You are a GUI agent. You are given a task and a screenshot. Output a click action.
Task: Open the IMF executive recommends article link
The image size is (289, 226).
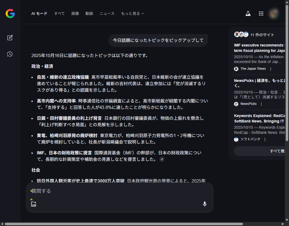coord(259,48)
